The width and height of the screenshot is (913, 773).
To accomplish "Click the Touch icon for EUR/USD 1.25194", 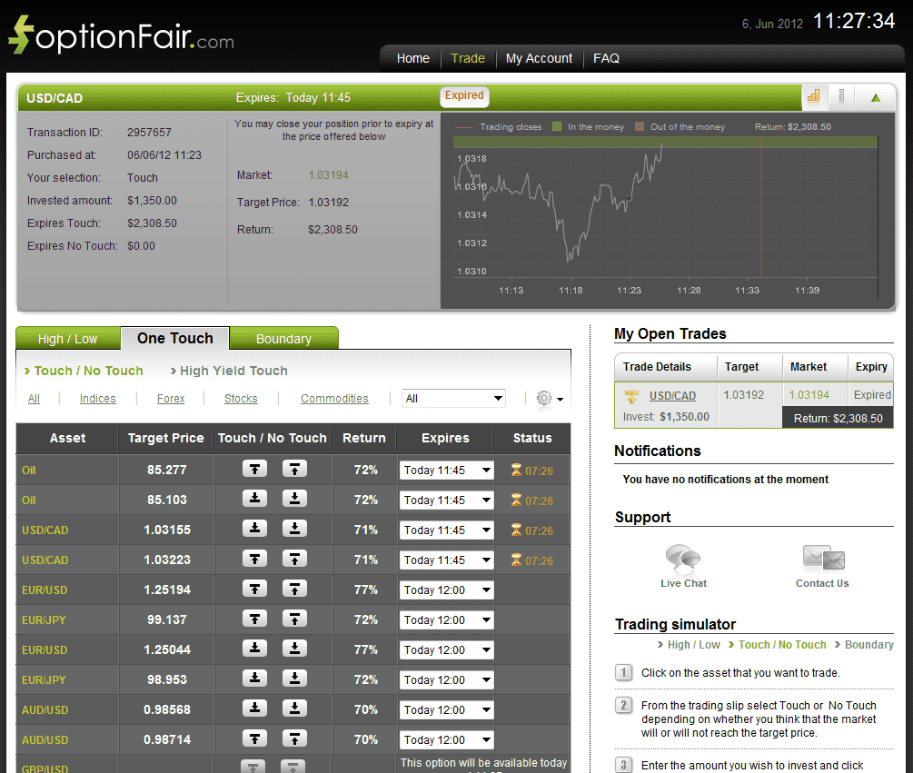I will tap(254, 589).
